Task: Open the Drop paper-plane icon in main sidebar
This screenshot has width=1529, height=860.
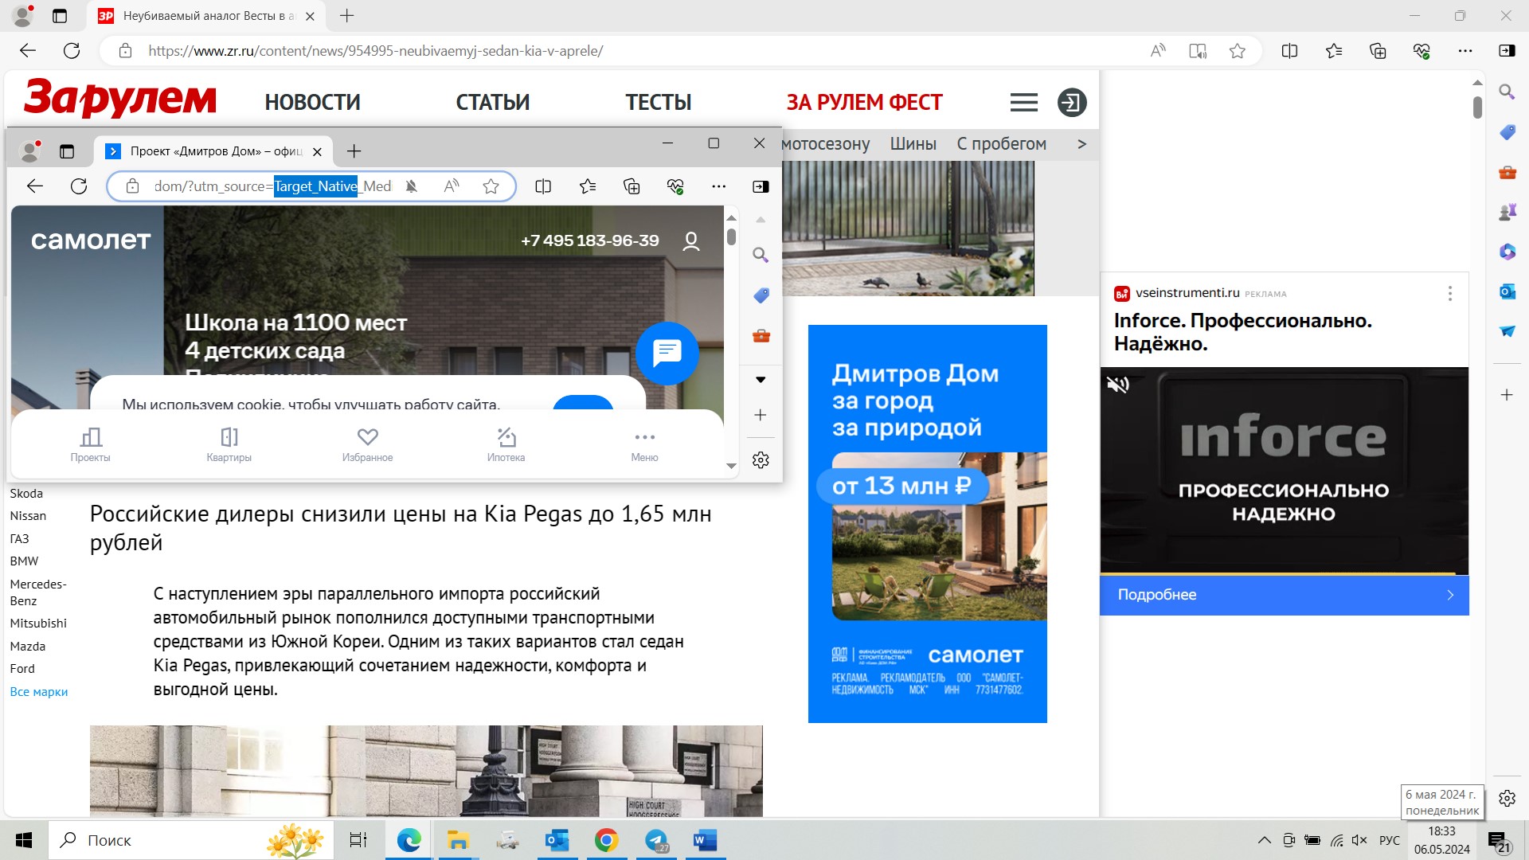Action: (1507, 331)
